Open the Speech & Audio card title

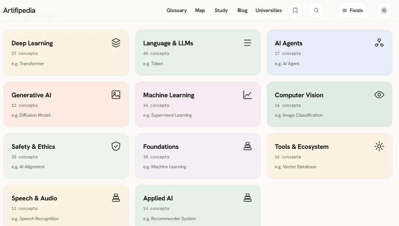click(34, 198)
